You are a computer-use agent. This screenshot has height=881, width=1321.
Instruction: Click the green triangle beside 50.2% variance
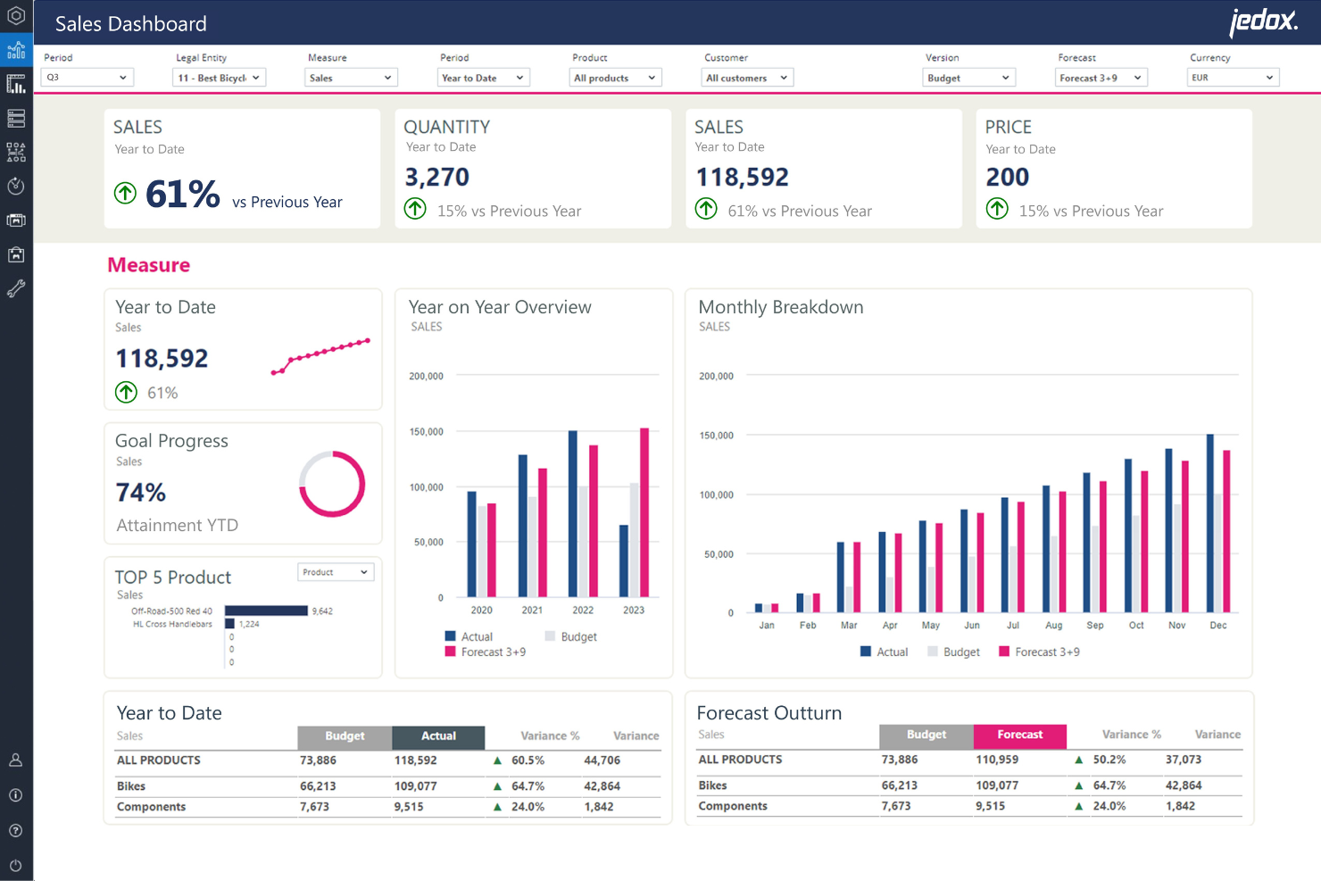click(x=1079, y=760)
